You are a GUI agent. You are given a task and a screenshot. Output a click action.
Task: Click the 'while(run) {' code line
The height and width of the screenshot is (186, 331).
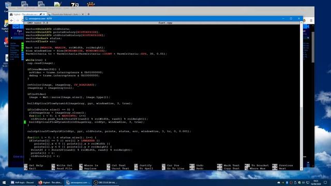click(x=36, y=60)
